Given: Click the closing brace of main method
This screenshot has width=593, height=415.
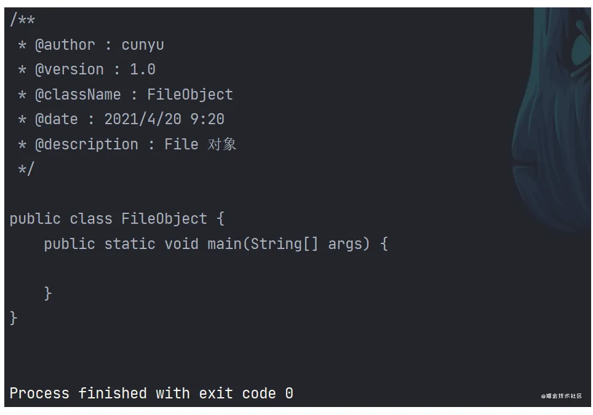Looking at the screenshot, I should pyautogui.click(x=47, y=293).
